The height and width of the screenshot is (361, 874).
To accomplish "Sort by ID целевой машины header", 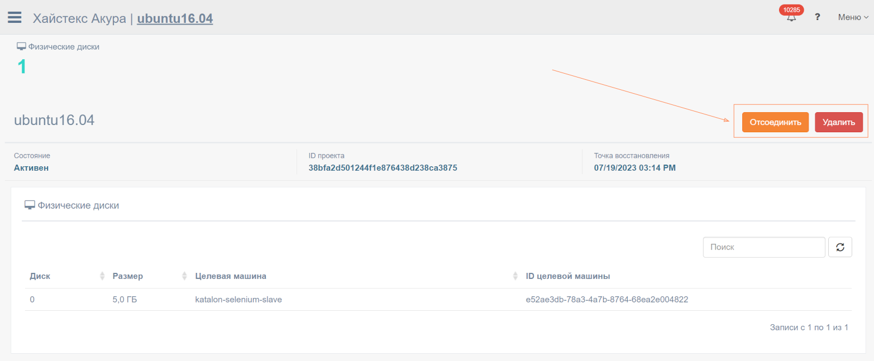I will coord(567,276).
